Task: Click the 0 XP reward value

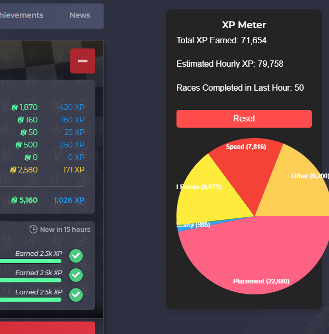Action: pos(76,157)
